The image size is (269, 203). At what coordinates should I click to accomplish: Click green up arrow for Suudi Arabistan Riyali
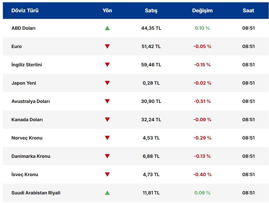click(107, 193)
